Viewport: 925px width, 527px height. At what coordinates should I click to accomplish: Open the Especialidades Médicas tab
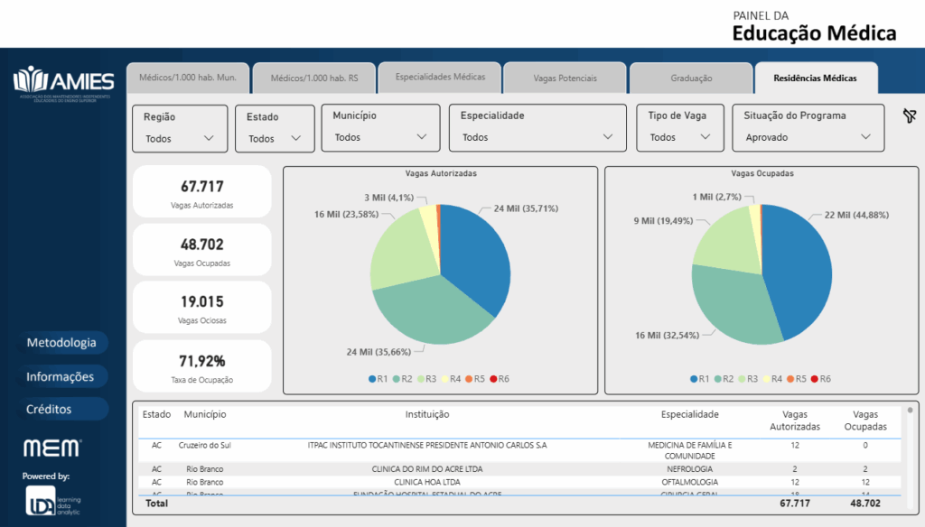click(440, 78)
